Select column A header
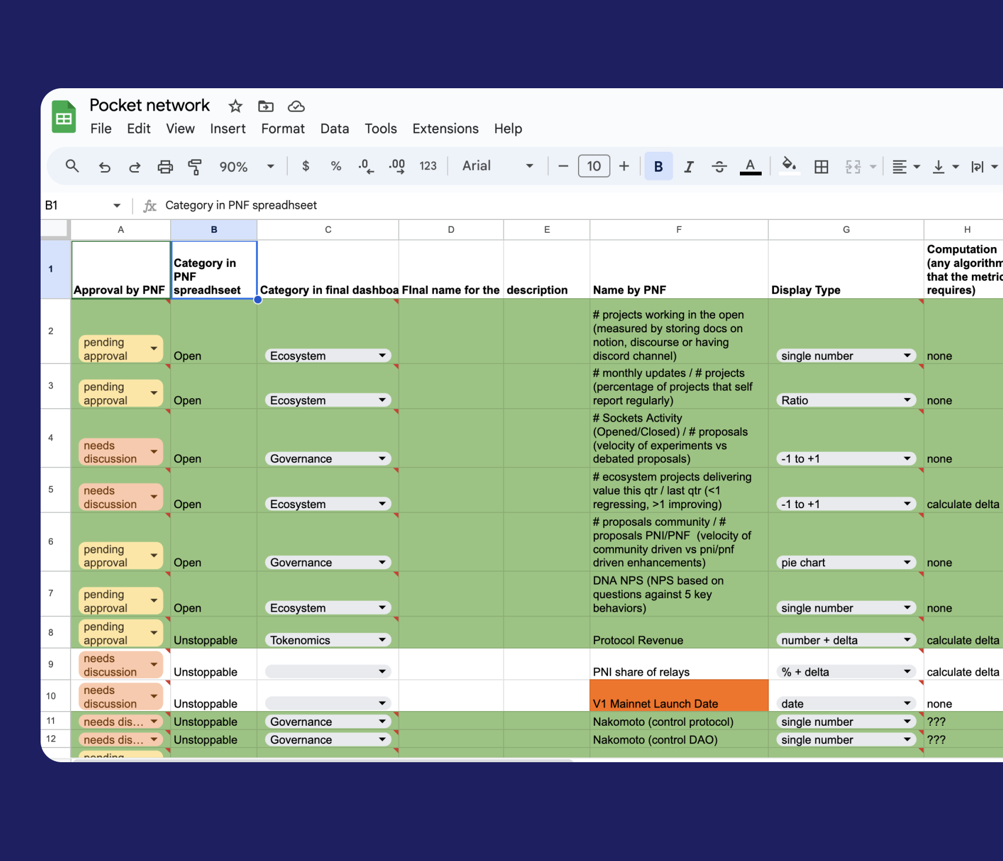 click(121, 230)
